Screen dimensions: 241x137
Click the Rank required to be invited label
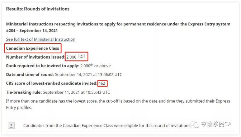pos(43,66)
